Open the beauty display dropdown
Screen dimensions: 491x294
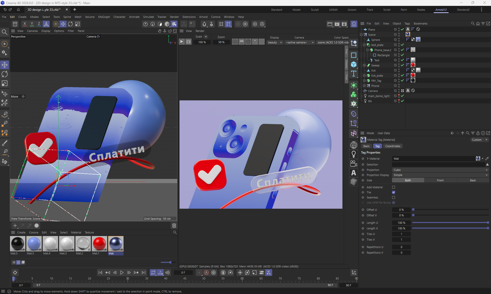[x=275, y=42]
